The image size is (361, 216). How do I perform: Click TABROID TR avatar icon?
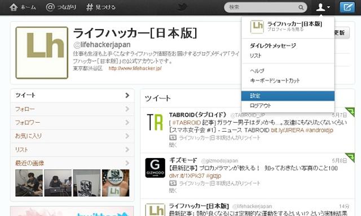[x=155, y=122]
